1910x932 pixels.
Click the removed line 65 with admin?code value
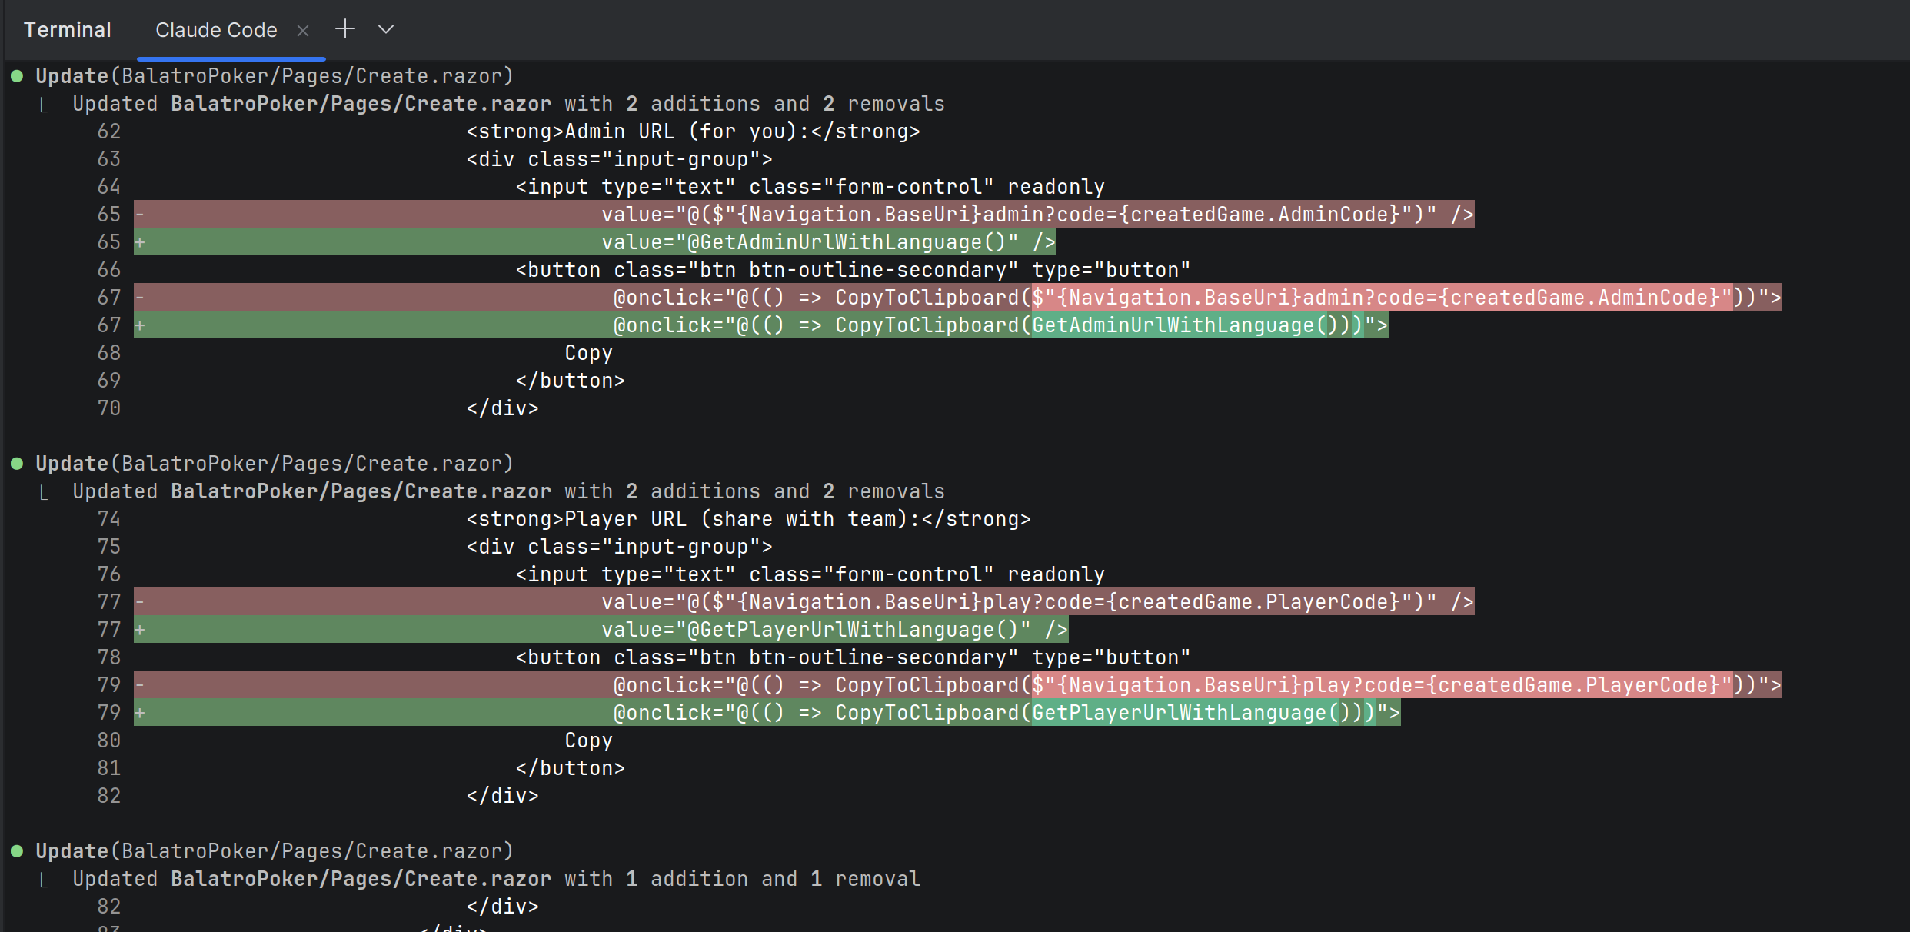pos(1037,215)
